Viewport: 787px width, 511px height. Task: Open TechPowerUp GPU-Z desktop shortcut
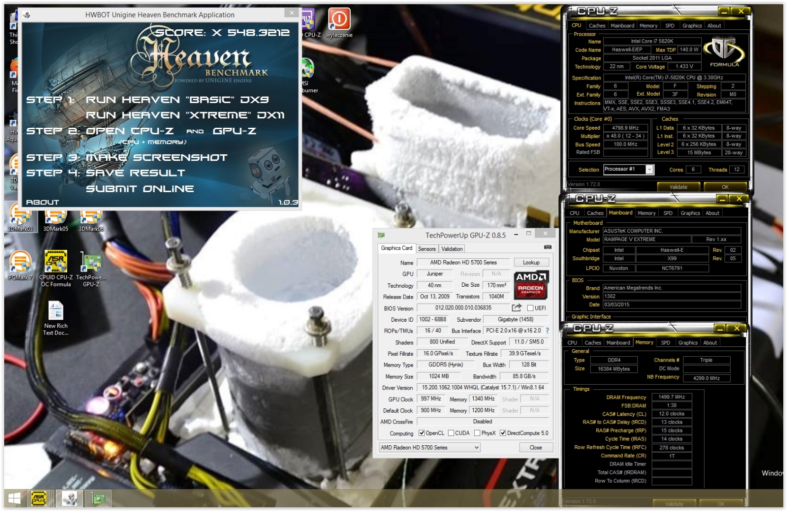pos(91,268)
